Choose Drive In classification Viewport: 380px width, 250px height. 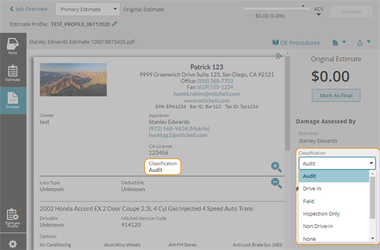point(334,188)
